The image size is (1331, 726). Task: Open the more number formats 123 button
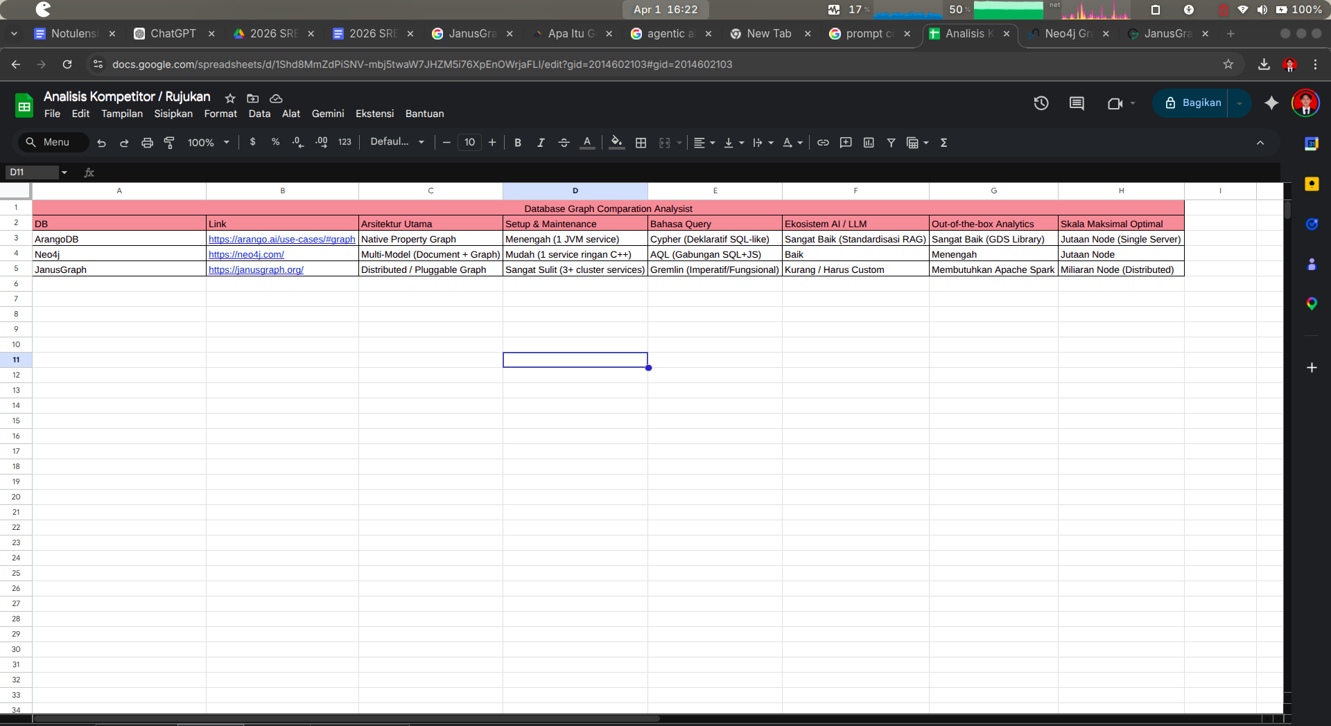[x=345, y=142]
